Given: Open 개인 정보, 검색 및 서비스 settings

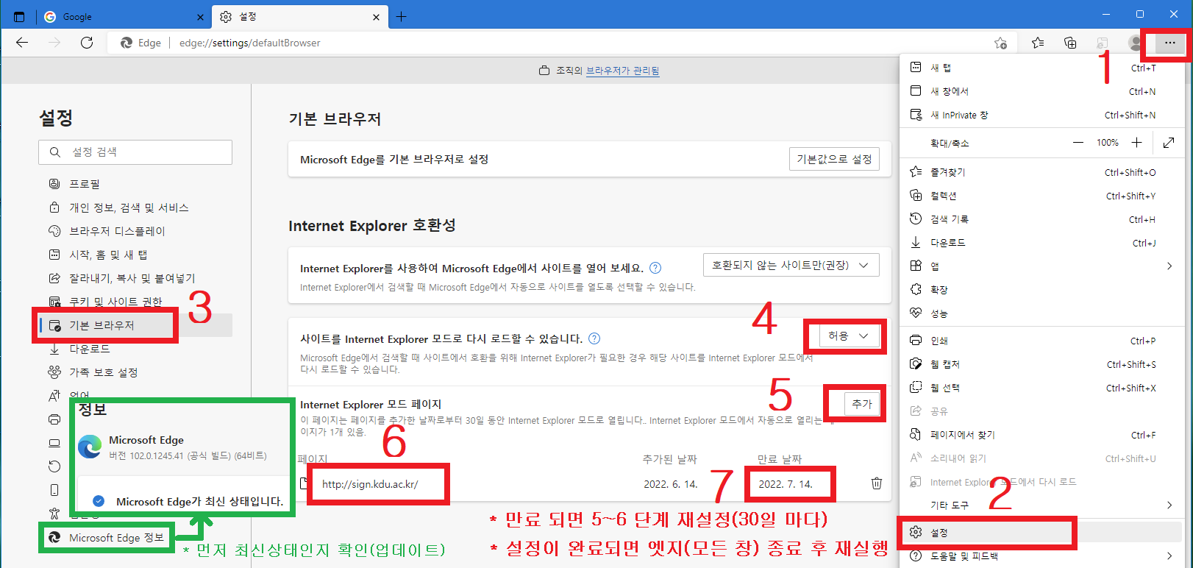Looking at the screenshot, I should tap(135, 207).
